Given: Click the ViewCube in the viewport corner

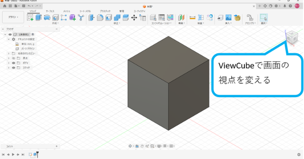Looking at the screenshot, I should point(292,38).
